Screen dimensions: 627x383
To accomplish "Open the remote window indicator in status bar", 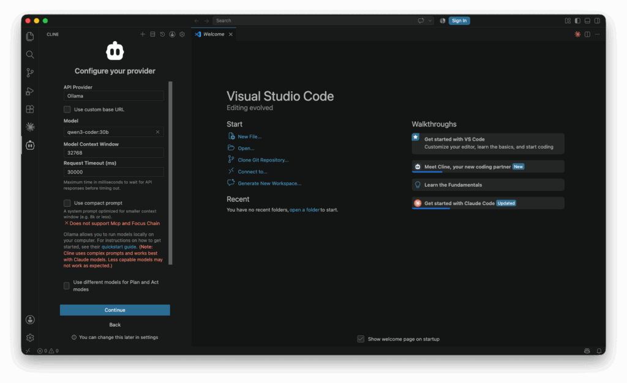I will point(28,351).
